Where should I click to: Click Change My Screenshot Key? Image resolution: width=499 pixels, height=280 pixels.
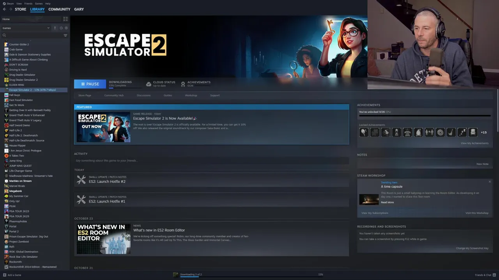[x=472, y=248]
